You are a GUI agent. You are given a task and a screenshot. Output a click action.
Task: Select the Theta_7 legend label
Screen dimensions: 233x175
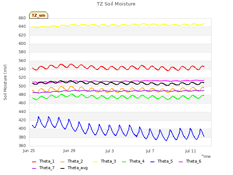click(47, 168)
